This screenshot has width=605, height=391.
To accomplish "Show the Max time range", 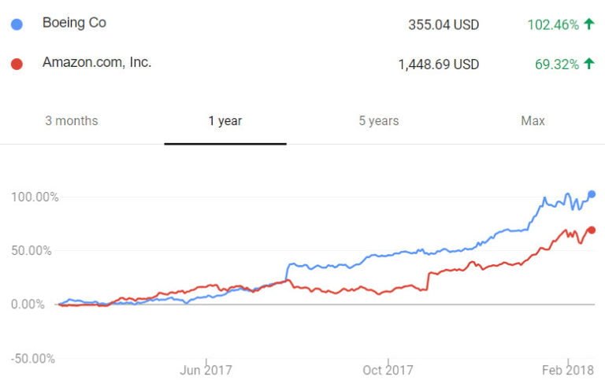I will point(533,121).
